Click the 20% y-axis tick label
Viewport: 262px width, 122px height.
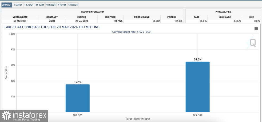[x=13, y=97]
